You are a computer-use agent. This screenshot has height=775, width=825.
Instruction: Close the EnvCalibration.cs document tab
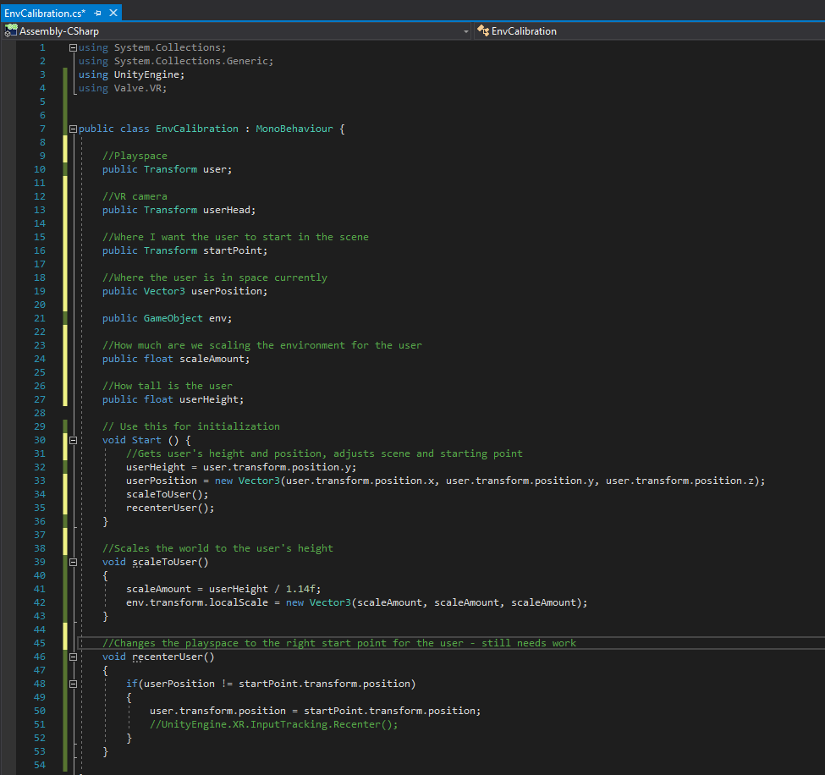pyautogui.click(x=113, y=14)
